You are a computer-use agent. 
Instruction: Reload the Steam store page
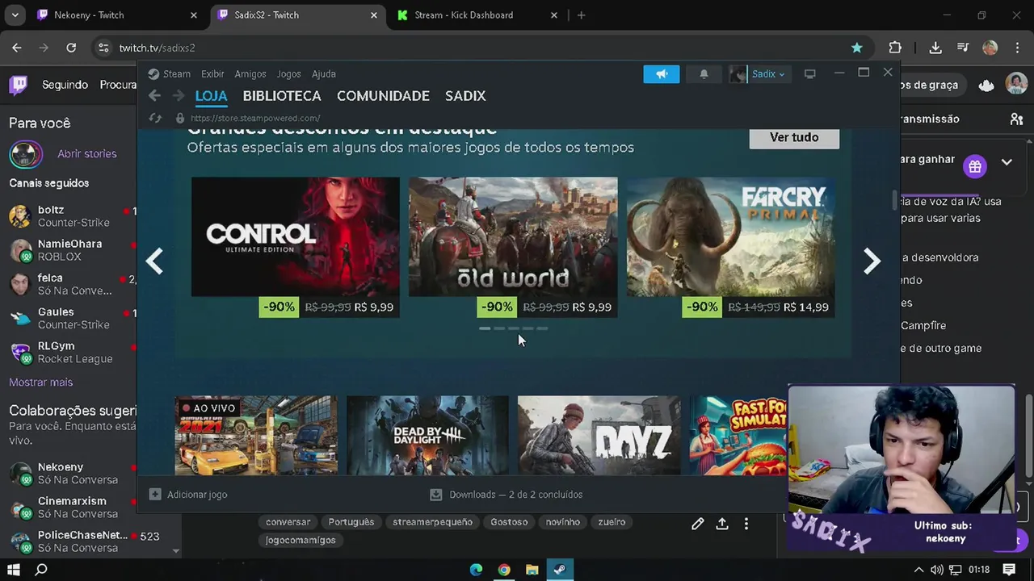(x=155, y=118)
